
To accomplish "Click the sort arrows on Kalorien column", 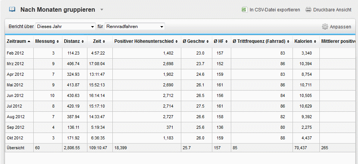I will pos(315,41).
